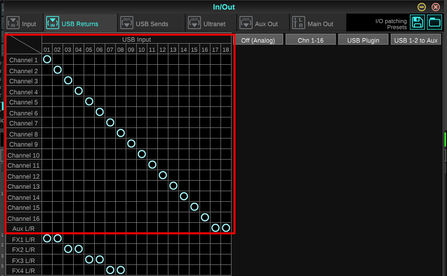This screenshot has width=447, height=276.
Task: Click empty grid cell Channel 1, USB input 18
Action: point(226,60)
